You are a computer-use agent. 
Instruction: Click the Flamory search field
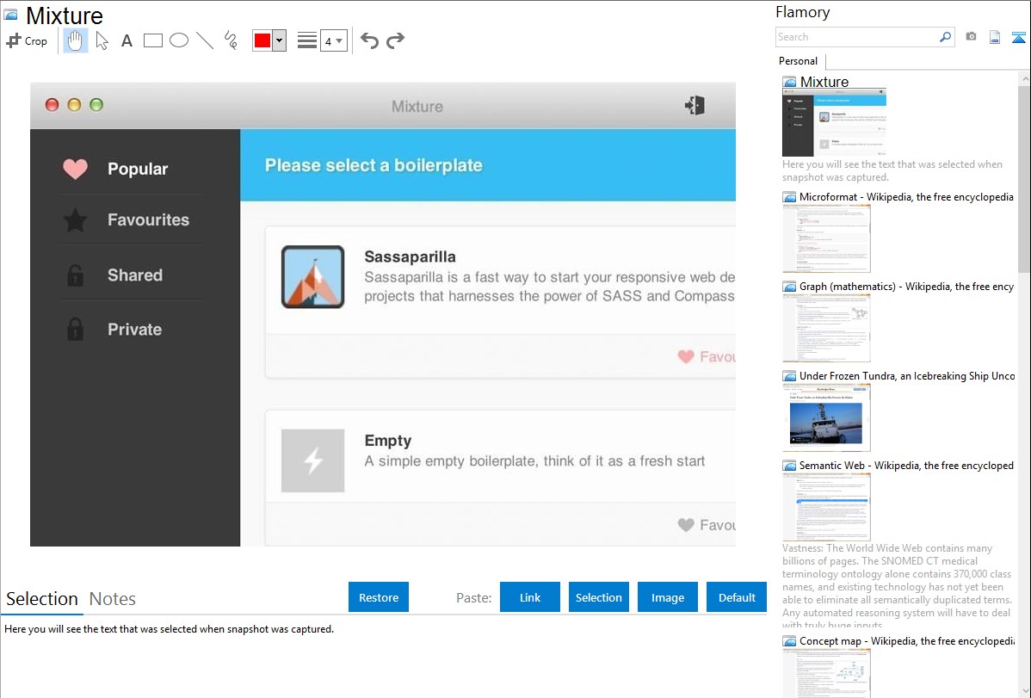click(x=857, y=37)
